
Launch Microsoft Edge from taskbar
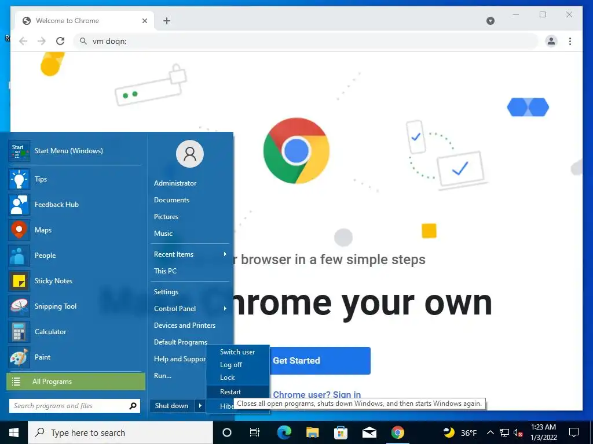point(284,432)
